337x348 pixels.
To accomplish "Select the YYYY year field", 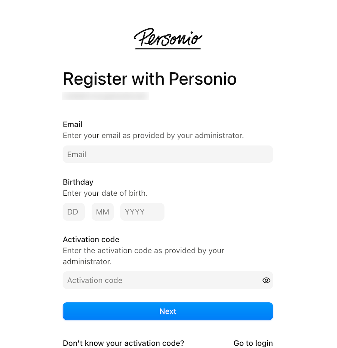I will pyautogui.click(x=142, y=212).
